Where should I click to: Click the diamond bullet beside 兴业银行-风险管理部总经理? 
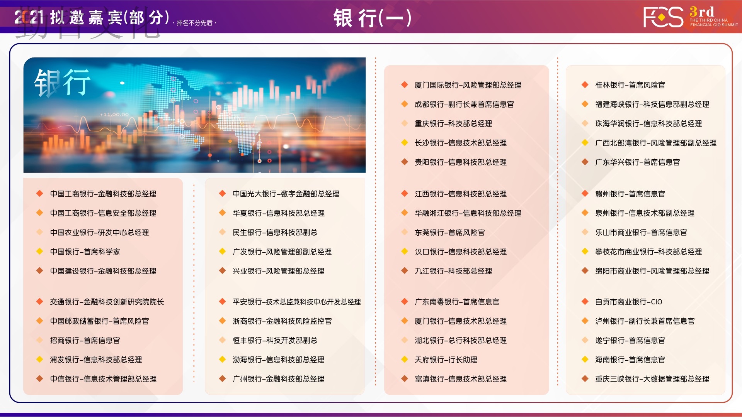[222, 270]
